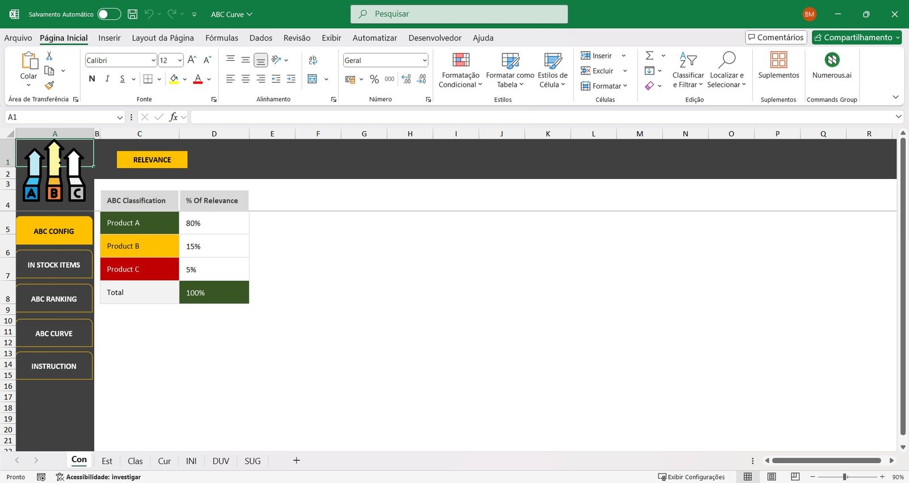
Task: Toggle underline S formatting
Action: pos(122,79)
